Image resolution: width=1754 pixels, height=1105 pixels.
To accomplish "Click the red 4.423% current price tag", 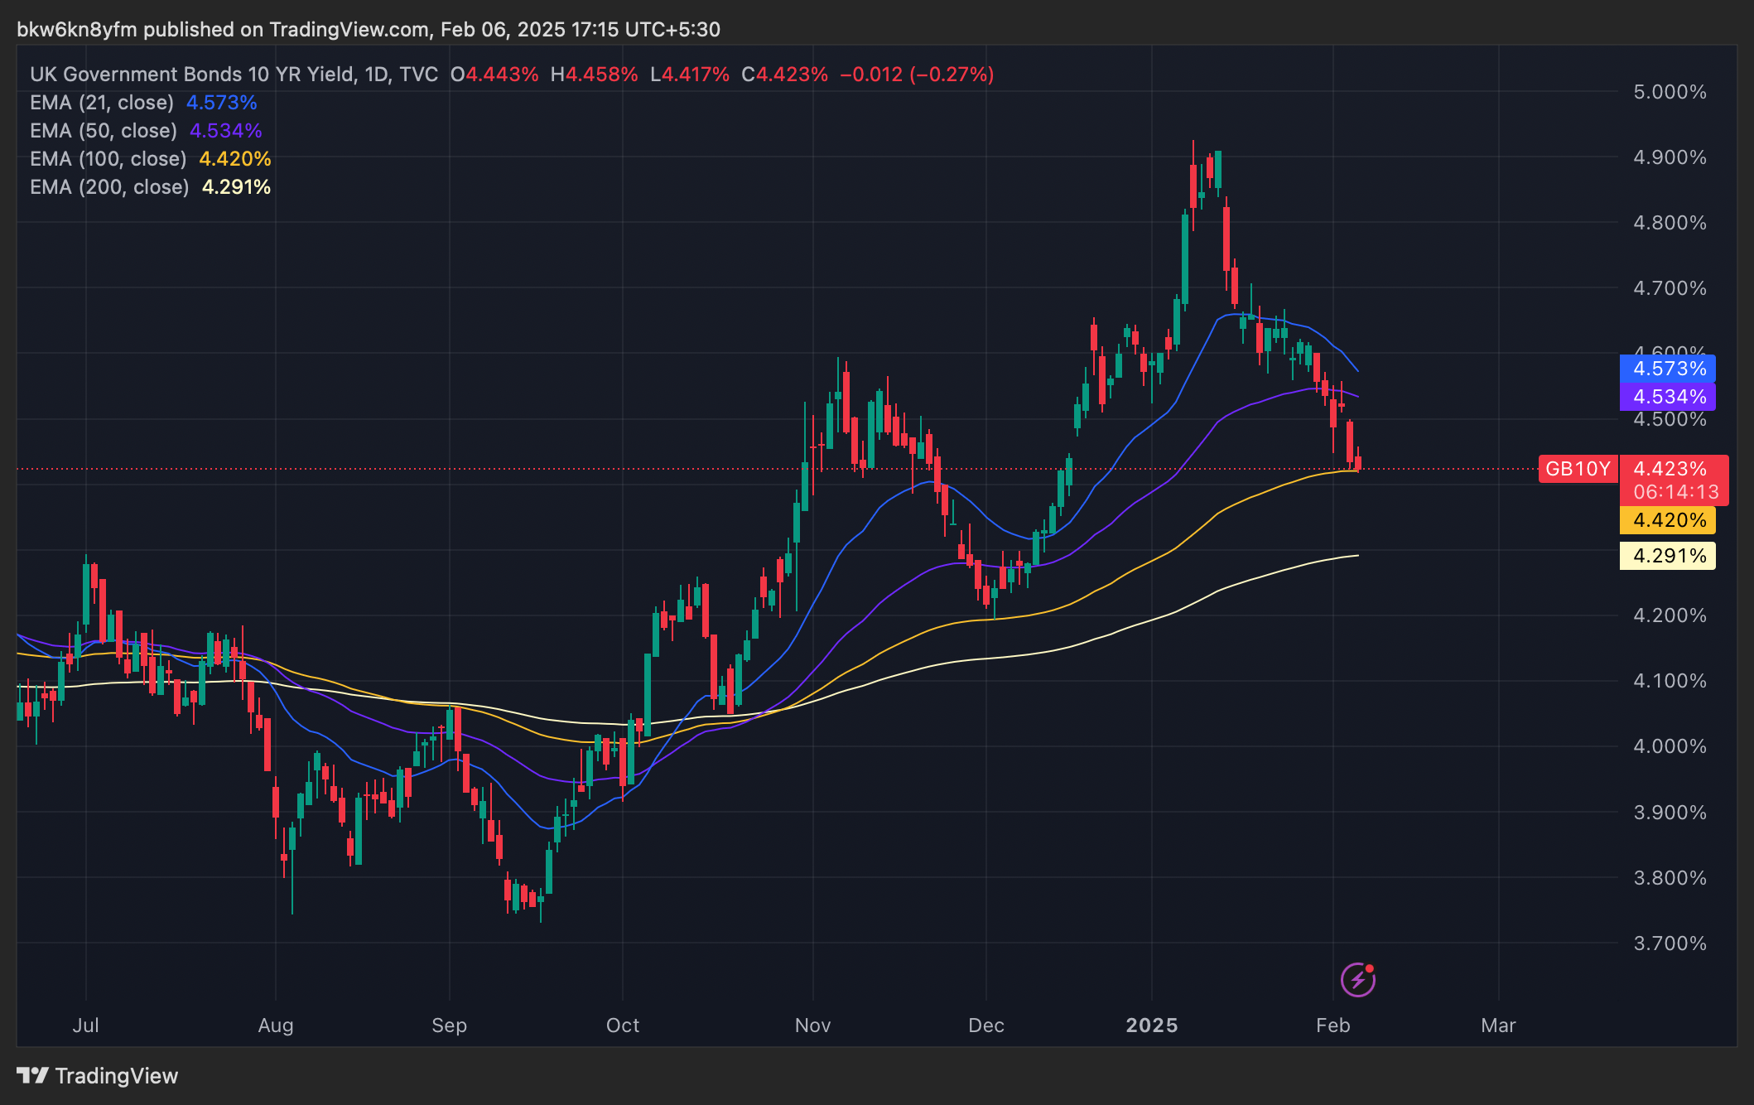I will (1670, 469).
